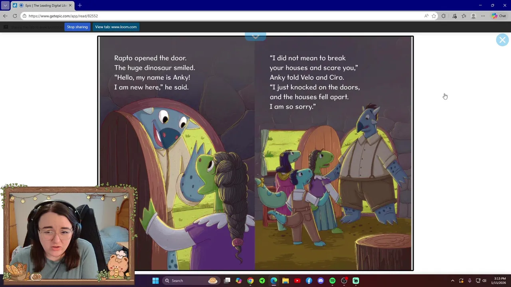Show hidden system tray icons
This screenshot has width=511, height=287.
[x=452, y=281]
